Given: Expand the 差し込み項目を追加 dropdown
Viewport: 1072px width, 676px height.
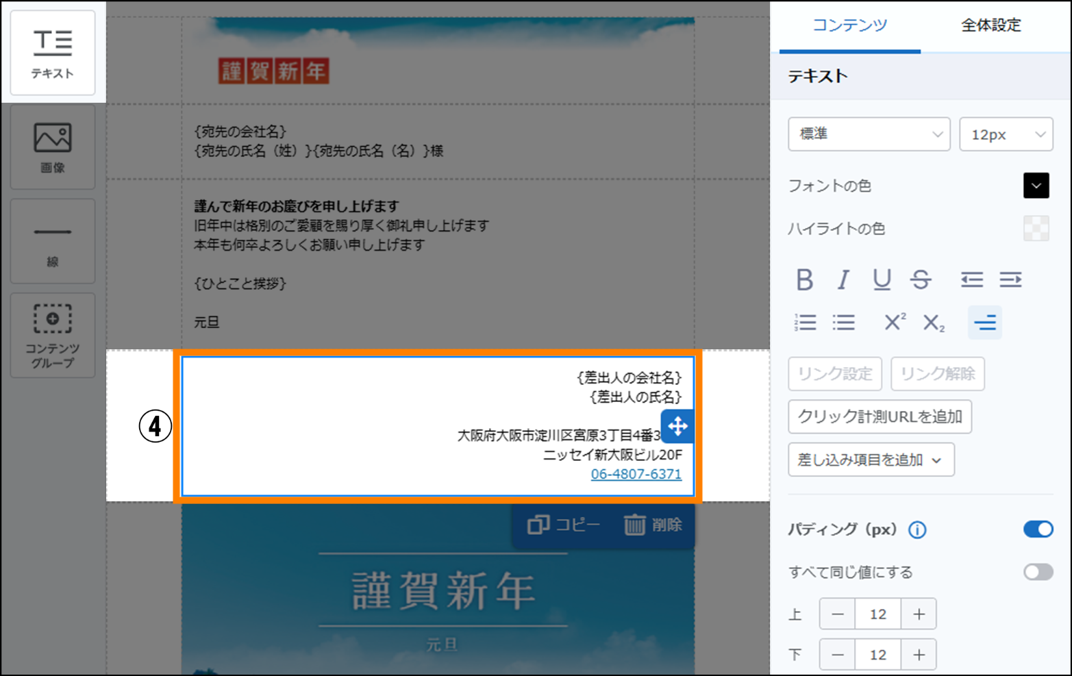Looking at the screenshot, I should tap(871, 460).
